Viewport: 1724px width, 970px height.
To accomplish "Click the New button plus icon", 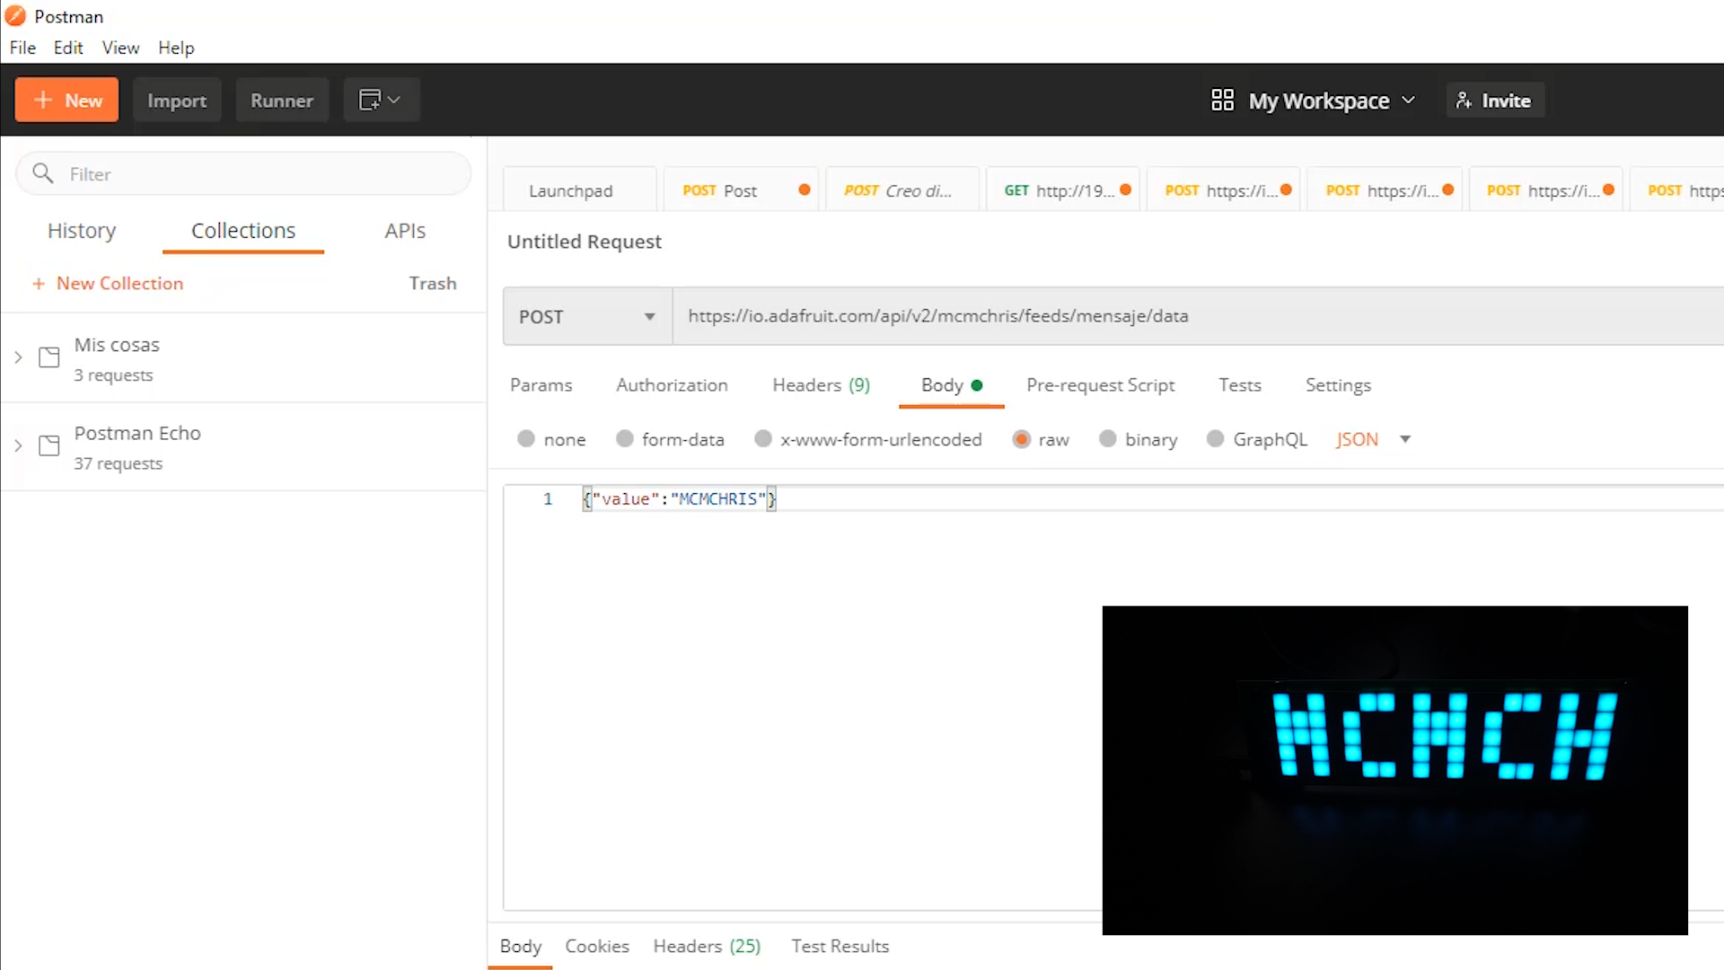I will (x=43, y=100).
